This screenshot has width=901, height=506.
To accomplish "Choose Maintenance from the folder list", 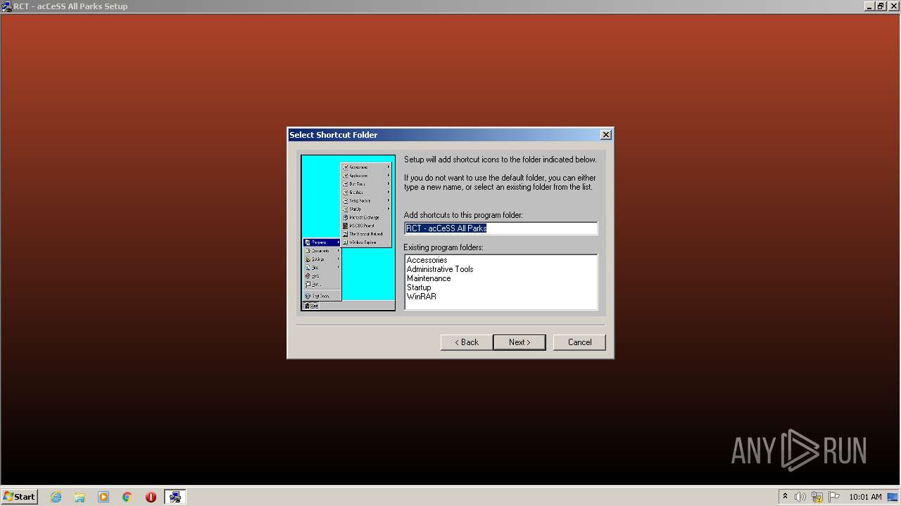I will 429,278.
